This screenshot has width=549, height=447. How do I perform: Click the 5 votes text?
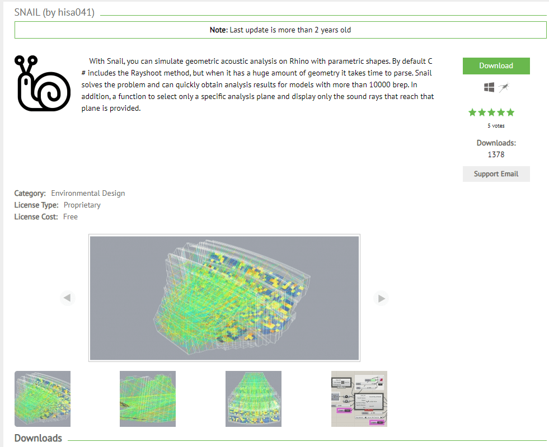[496, 126]
